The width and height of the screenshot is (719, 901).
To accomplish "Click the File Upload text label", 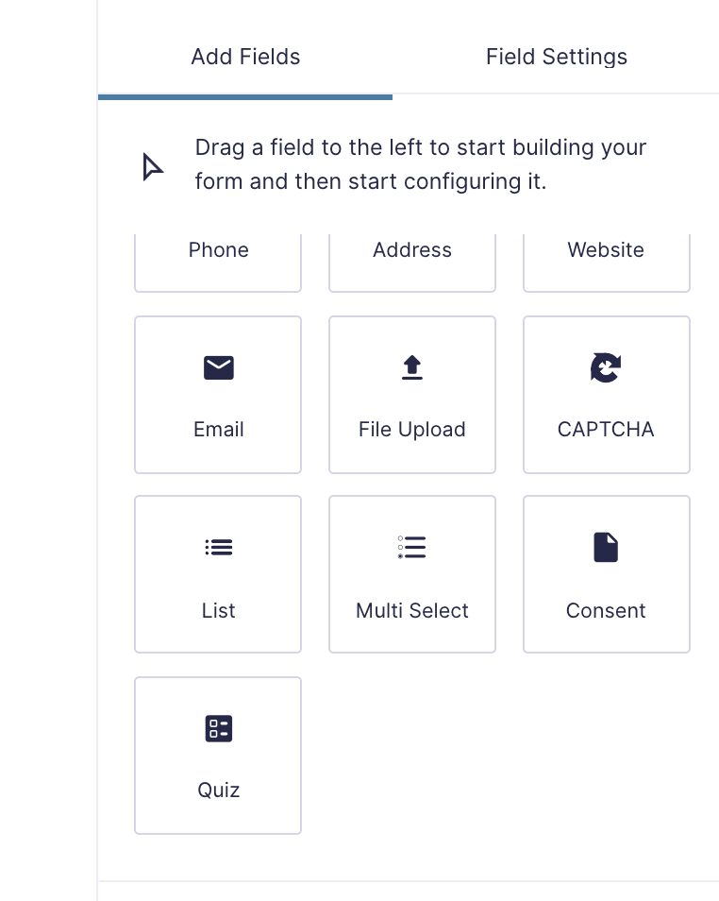I will 412,430.
